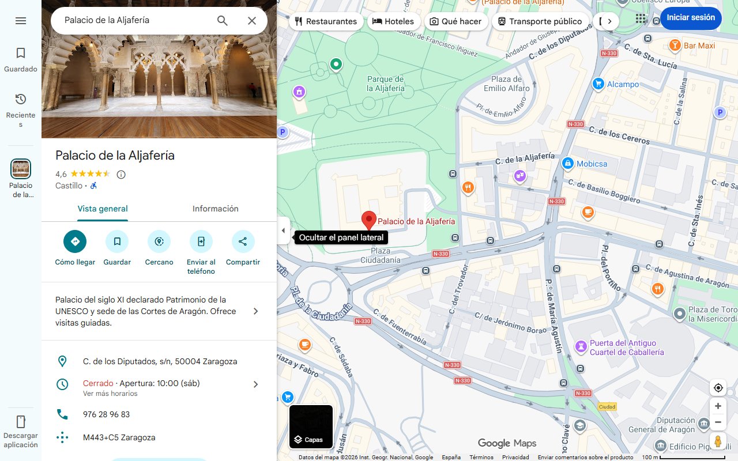738x461 pixels.
Task: Select the Vista general tab
Action: pyautogui.click(x=103, y=209)
